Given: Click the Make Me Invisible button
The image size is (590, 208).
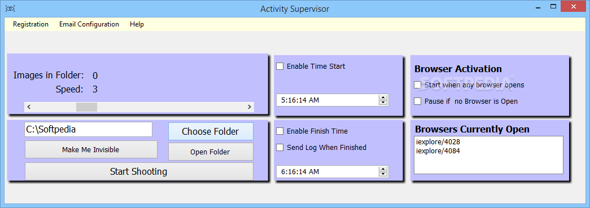Looking at the screenshot, I should pyautogui.click(x=91, y=149).
